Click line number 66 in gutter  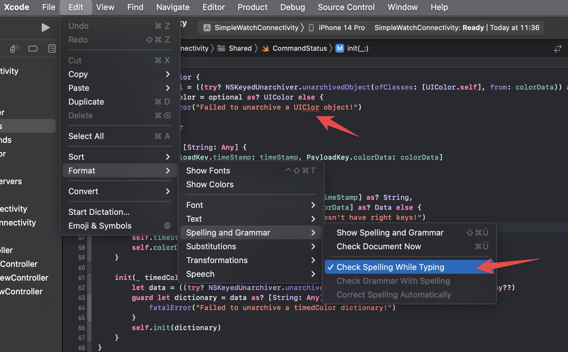click(x=82, y=328)
